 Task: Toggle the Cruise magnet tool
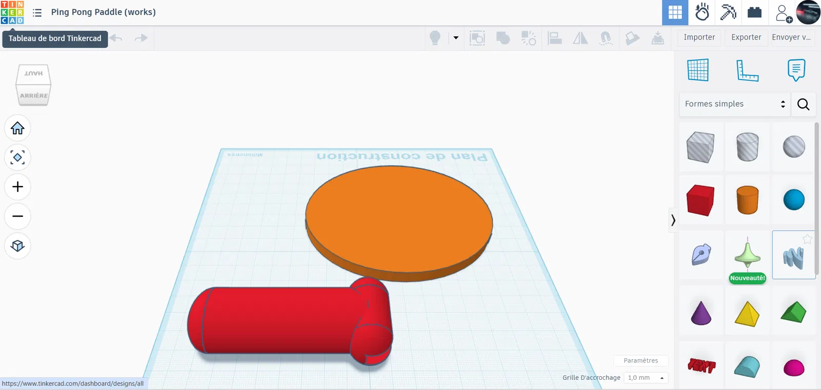pos(606,38)
